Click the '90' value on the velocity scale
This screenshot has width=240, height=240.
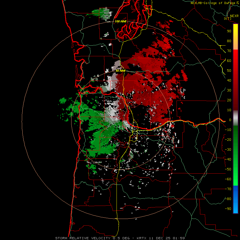229,31
